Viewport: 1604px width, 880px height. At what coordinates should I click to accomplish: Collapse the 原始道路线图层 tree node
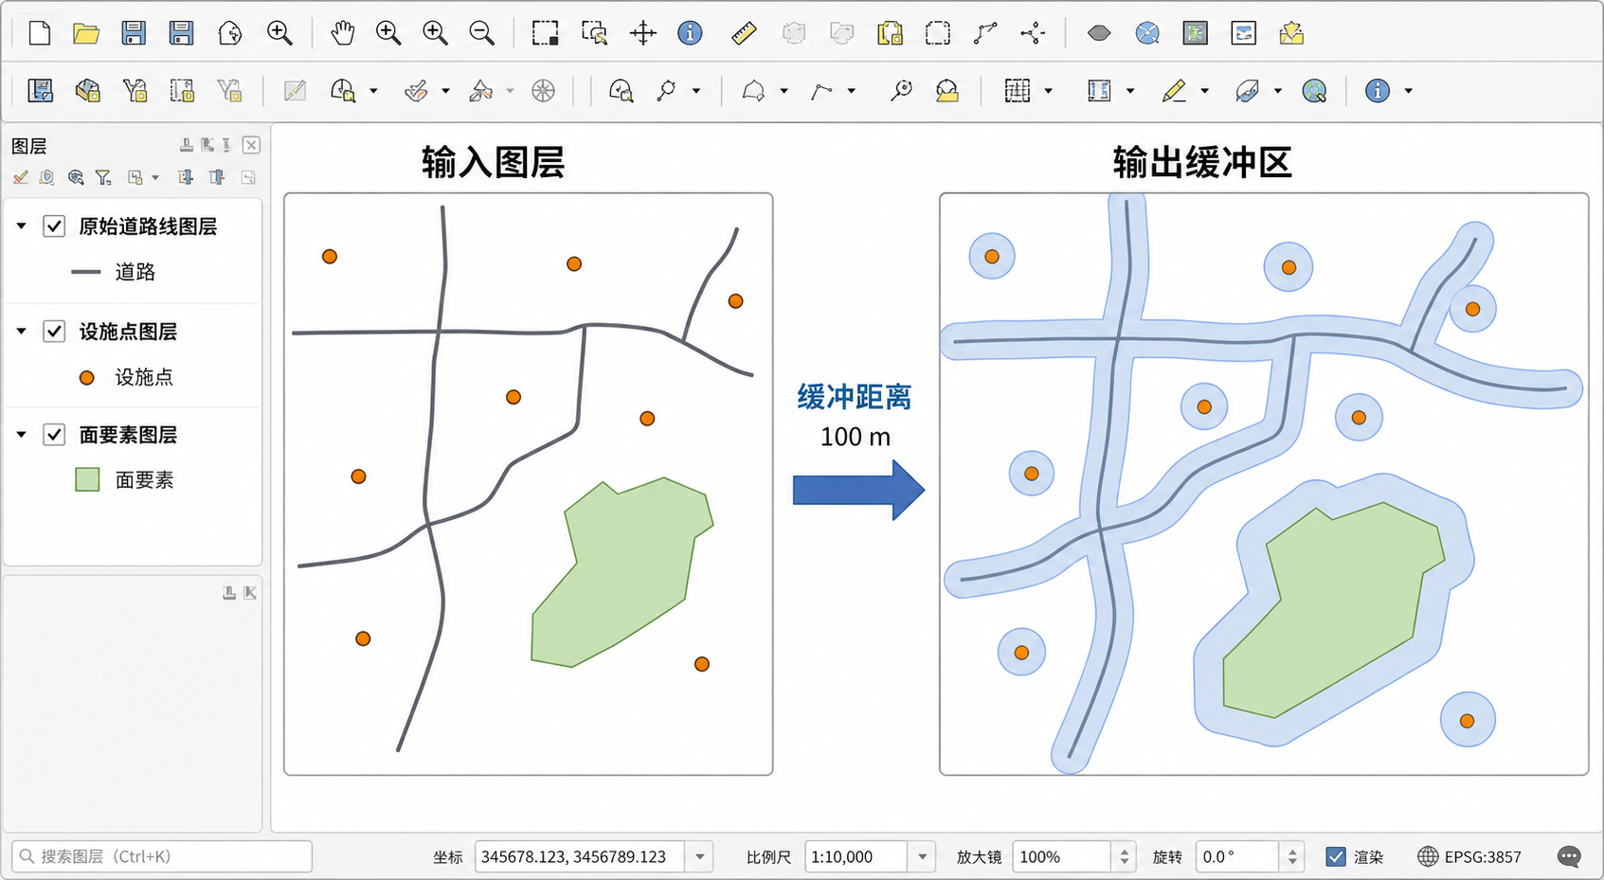click(x=21, y=225)
